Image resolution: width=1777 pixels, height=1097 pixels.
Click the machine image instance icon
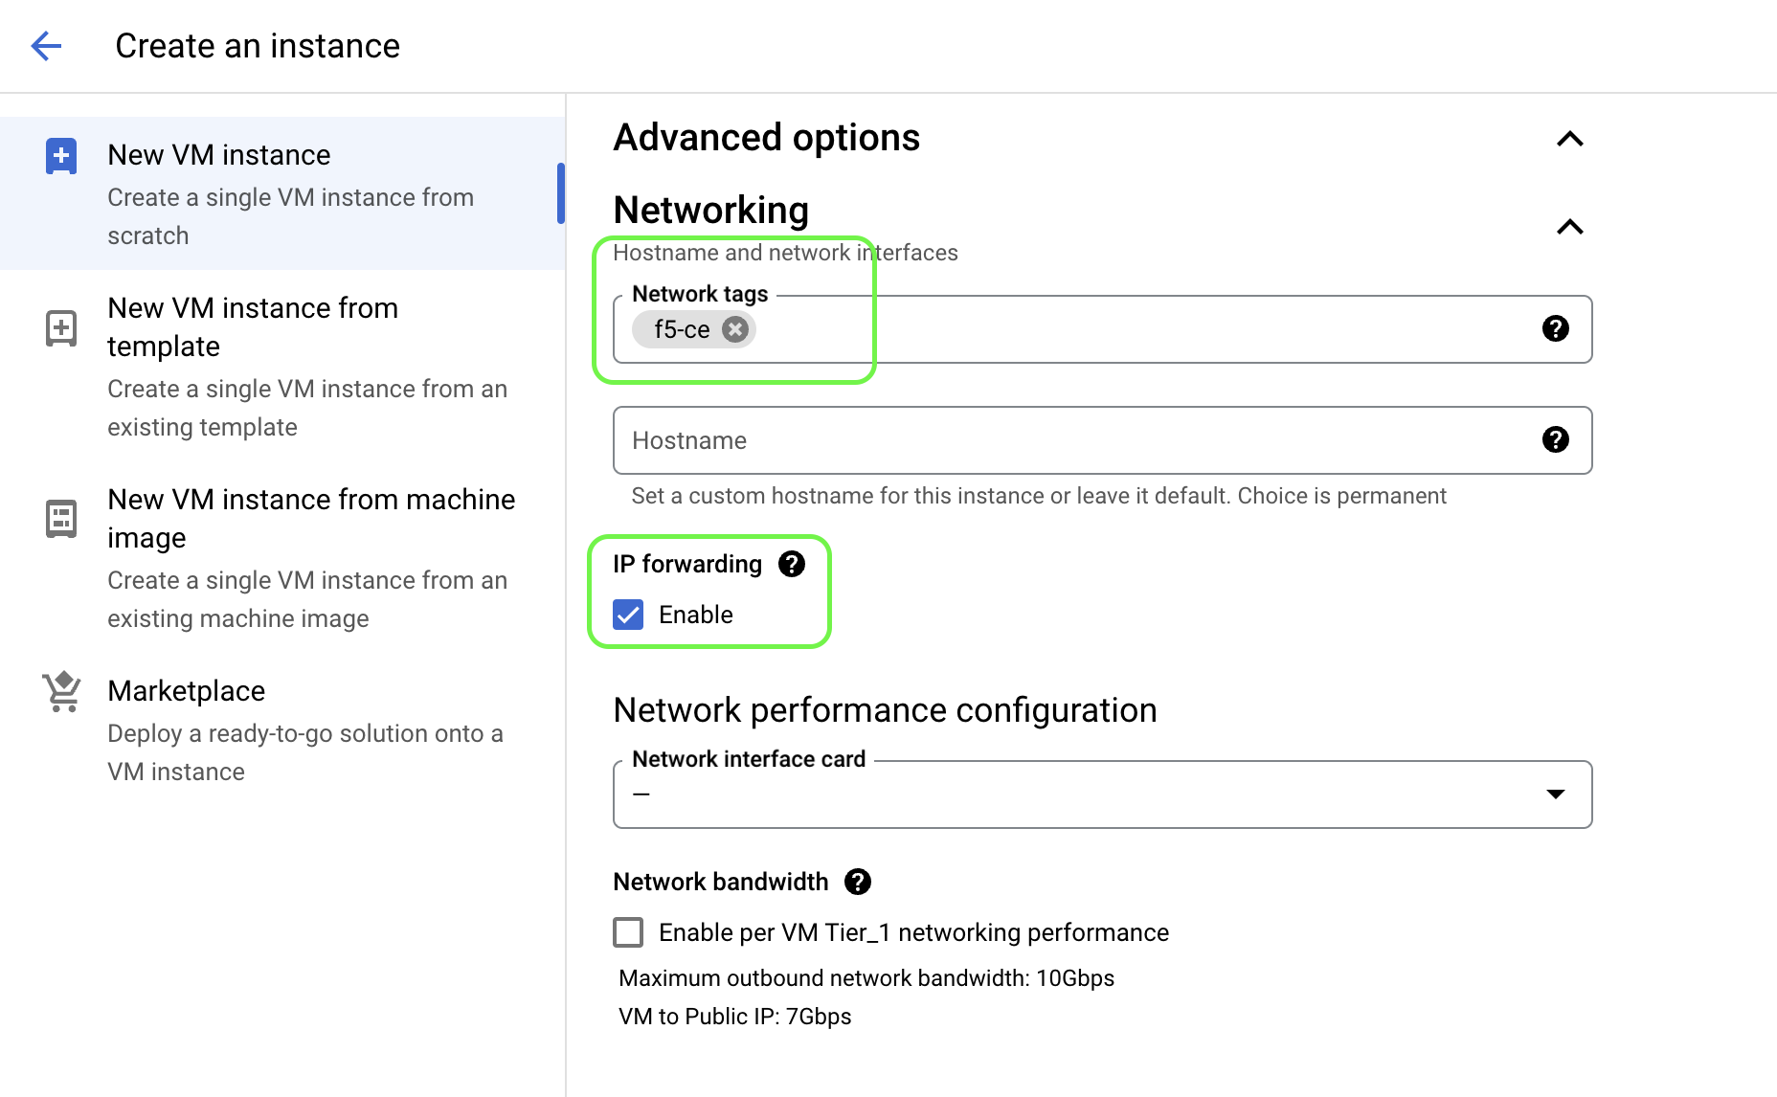click(61, 519)
